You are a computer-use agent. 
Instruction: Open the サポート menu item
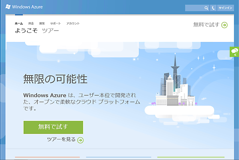click(56, 23)
